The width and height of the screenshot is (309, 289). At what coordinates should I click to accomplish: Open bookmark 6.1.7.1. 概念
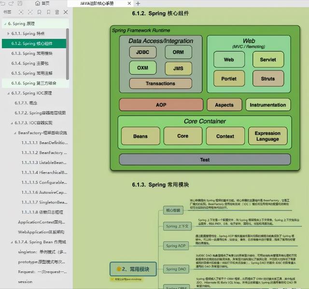coord(29,103)
